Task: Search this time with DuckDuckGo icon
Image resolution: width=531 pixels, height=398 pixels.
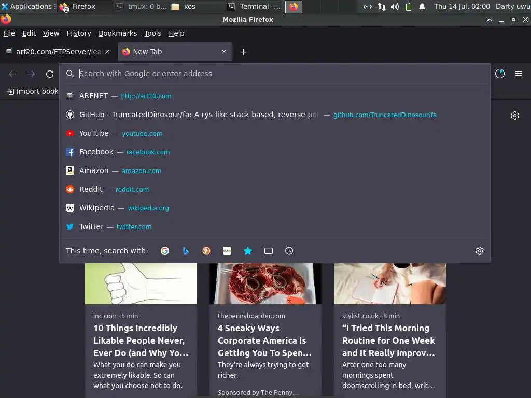Action: pyautogui.click(x=206, y=251)
